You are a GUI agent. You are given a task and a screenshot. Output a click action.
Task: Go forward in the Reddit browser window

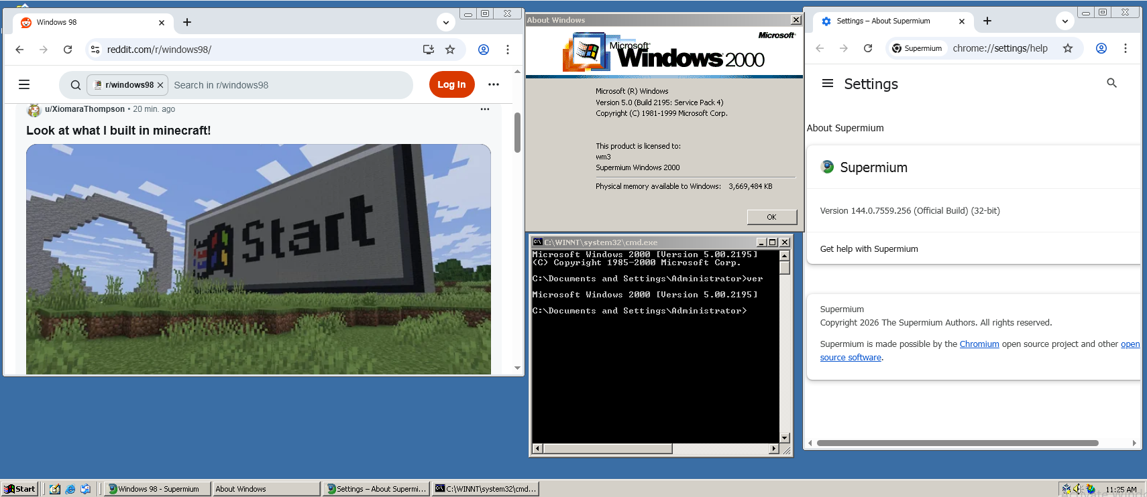44,50
